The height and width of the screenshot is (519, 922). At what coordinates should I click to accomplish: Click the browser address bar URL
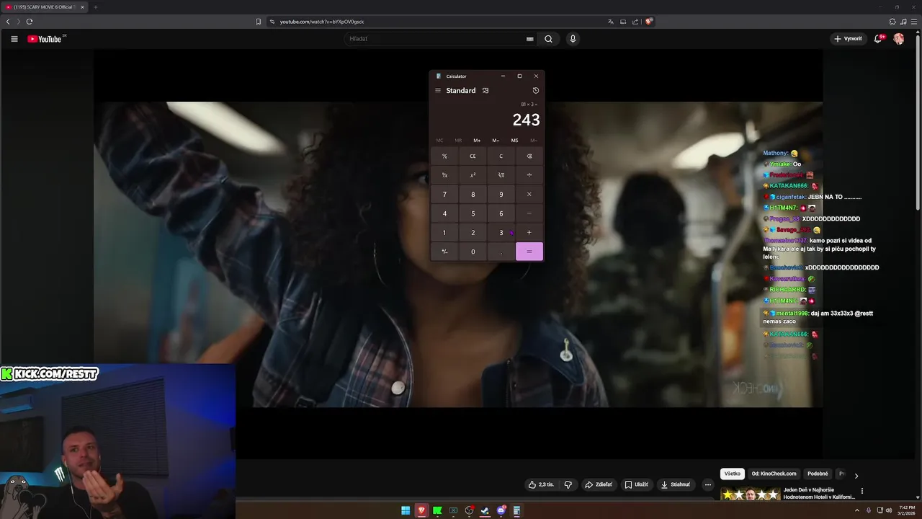[x=321, y=22]
